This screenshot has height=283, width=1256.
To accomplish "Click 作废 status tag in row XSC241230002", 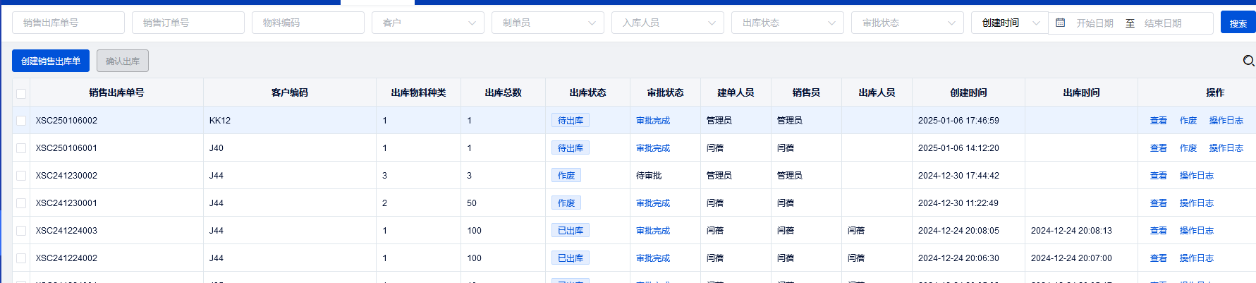I will point(566,176).
